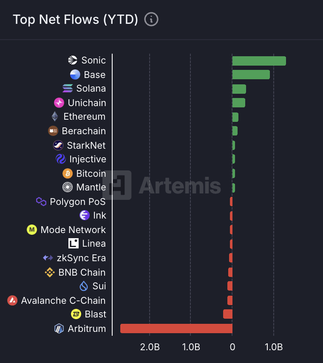
Task: Click the info icon beside Top Net Flows
Action: [151, 19]
